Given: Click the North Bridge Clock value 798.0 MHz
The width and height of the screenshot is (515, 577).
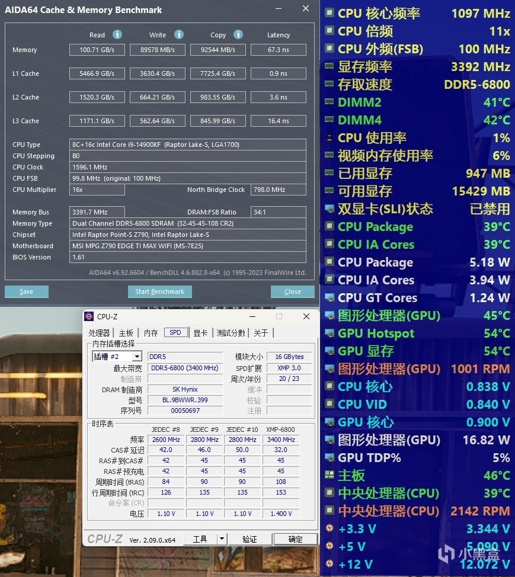Looking at the screenshot, I should click(x=279, y=190).
